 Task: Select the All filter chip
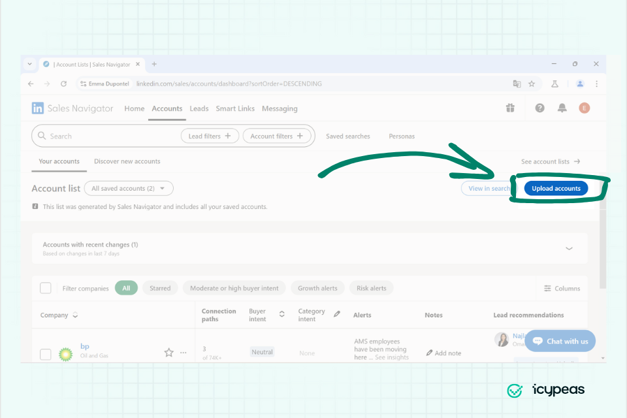pos(126,288)
